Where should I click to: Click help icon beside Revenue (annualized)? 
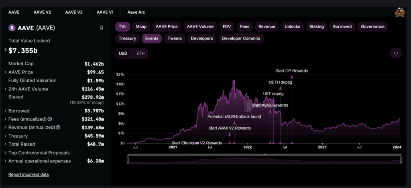pos(58,128)
